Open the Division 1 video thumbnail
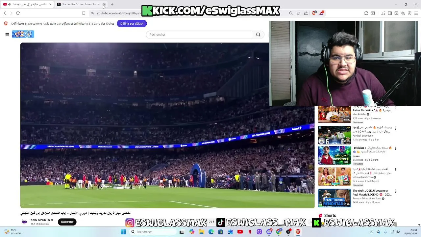This screenshot has width=421, height=237. click(x=334, y=155)
